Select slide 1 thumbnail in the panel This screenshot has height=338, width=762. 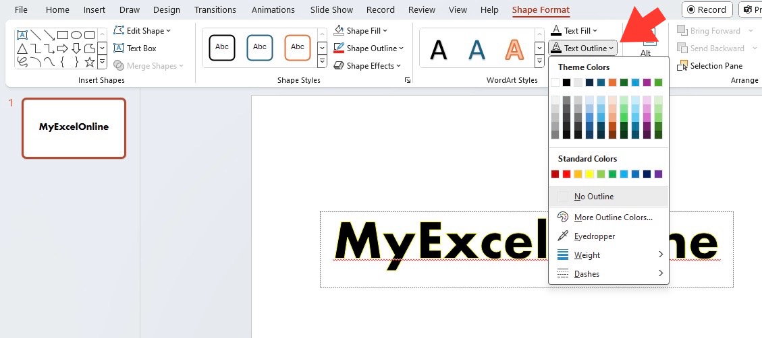(x=74, y=128)
